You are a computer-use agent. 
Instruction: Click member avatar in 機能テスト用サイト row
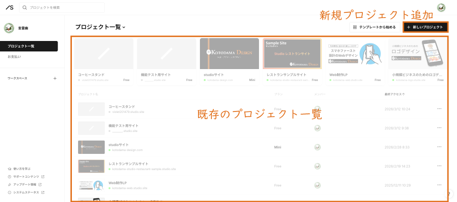pyautogui.click(x=318, y=128)
